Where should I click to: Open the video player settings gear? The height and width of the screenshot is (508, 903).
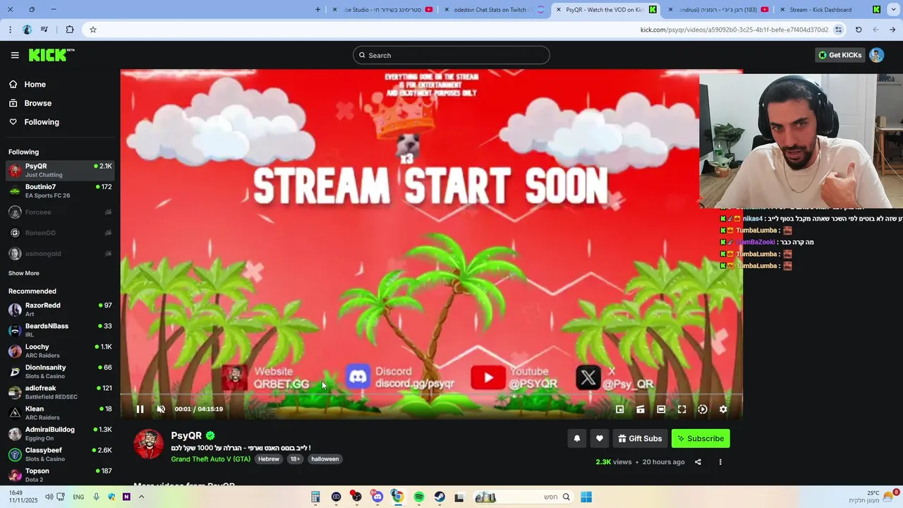(x=723, y=409)
